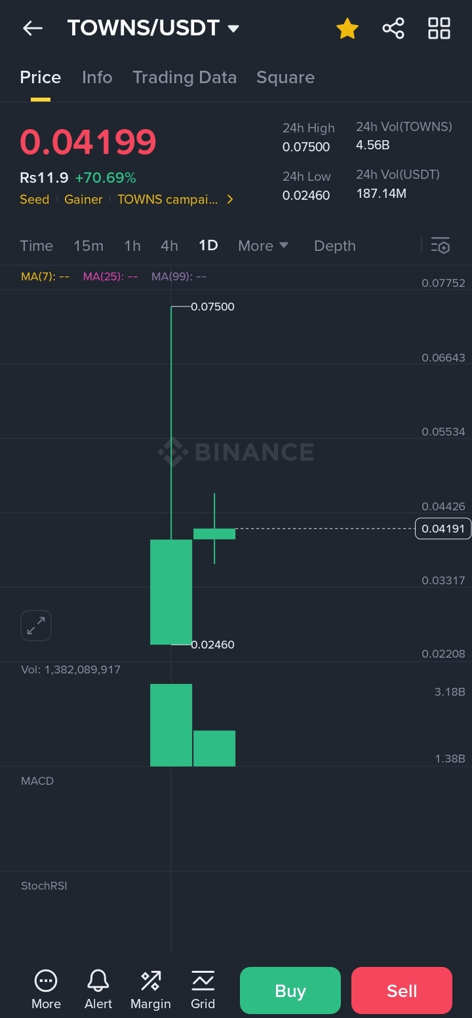Open Margin trading icon
The image size is (472, 1018).
(150, 989)
